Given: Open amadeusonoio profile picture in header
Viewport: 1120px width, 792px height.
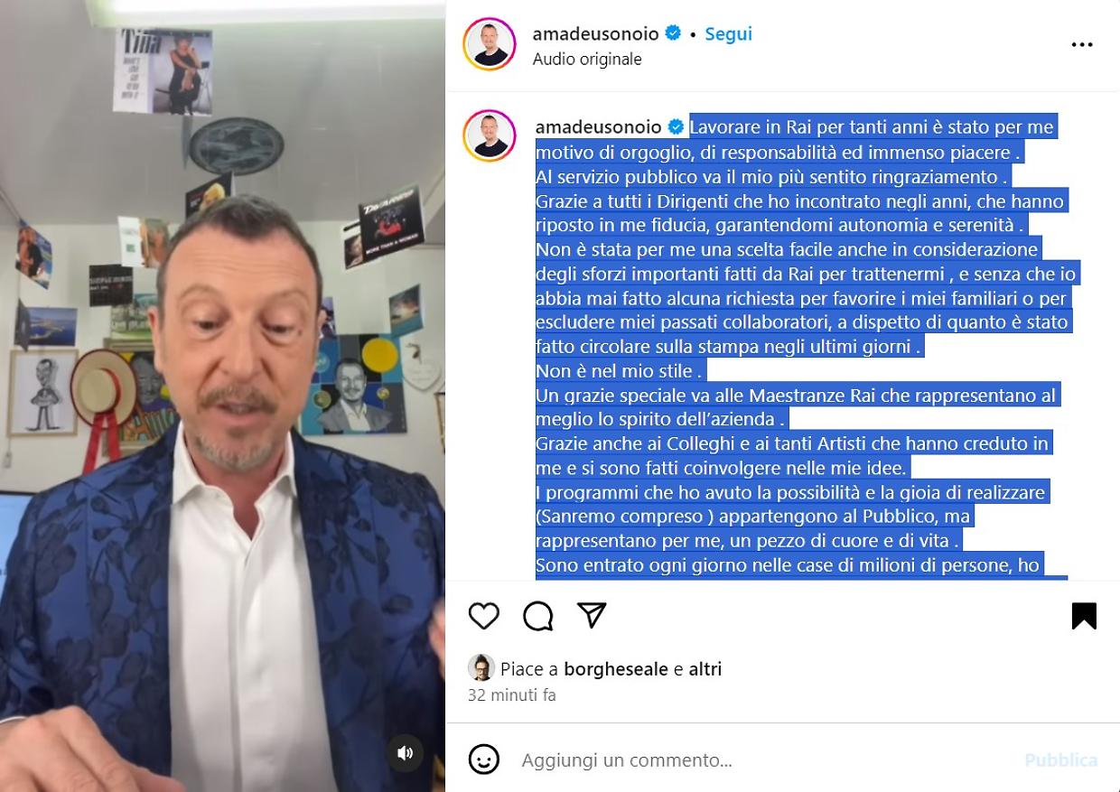Looking at the screenshot, I should [490, 44].
